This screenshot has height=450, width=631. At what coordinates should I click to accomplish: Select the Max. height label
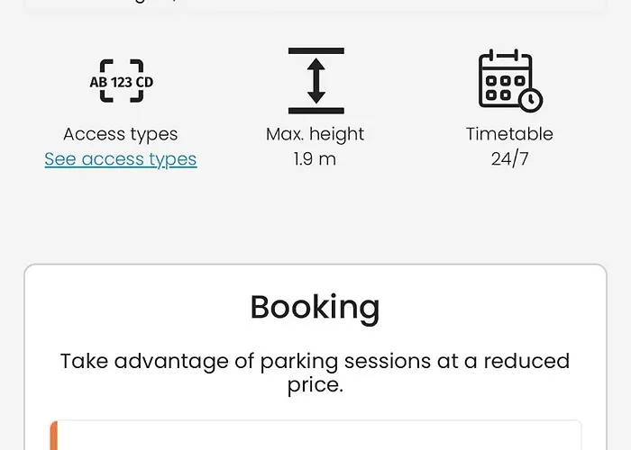point(315,134)
